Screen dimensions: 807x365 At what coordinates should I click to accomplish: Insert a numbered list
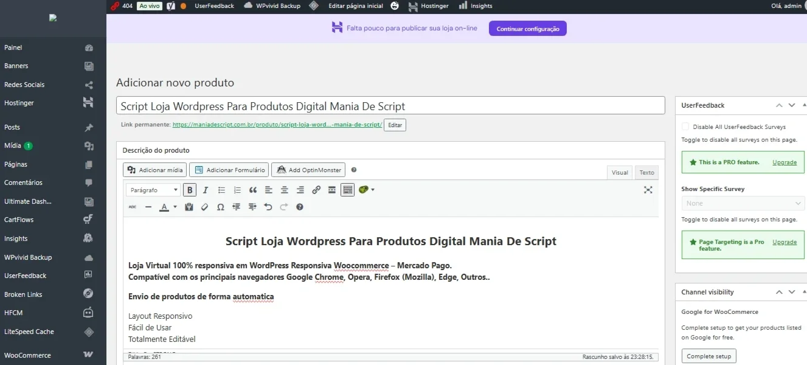[237, 190]
